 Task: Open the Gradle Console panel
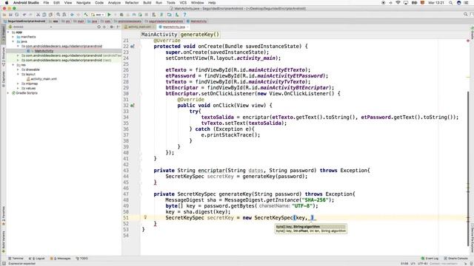[456, 259]
